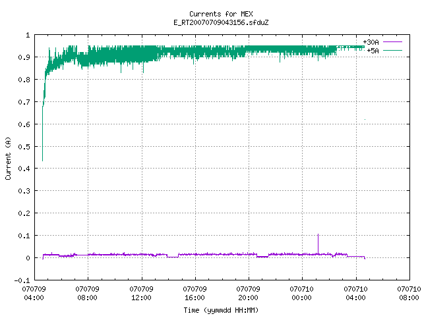Screen dimensions: 422x316
Task: Click the y-axis tick value 1
Action: pyautogui.click(x=28, y=35)
